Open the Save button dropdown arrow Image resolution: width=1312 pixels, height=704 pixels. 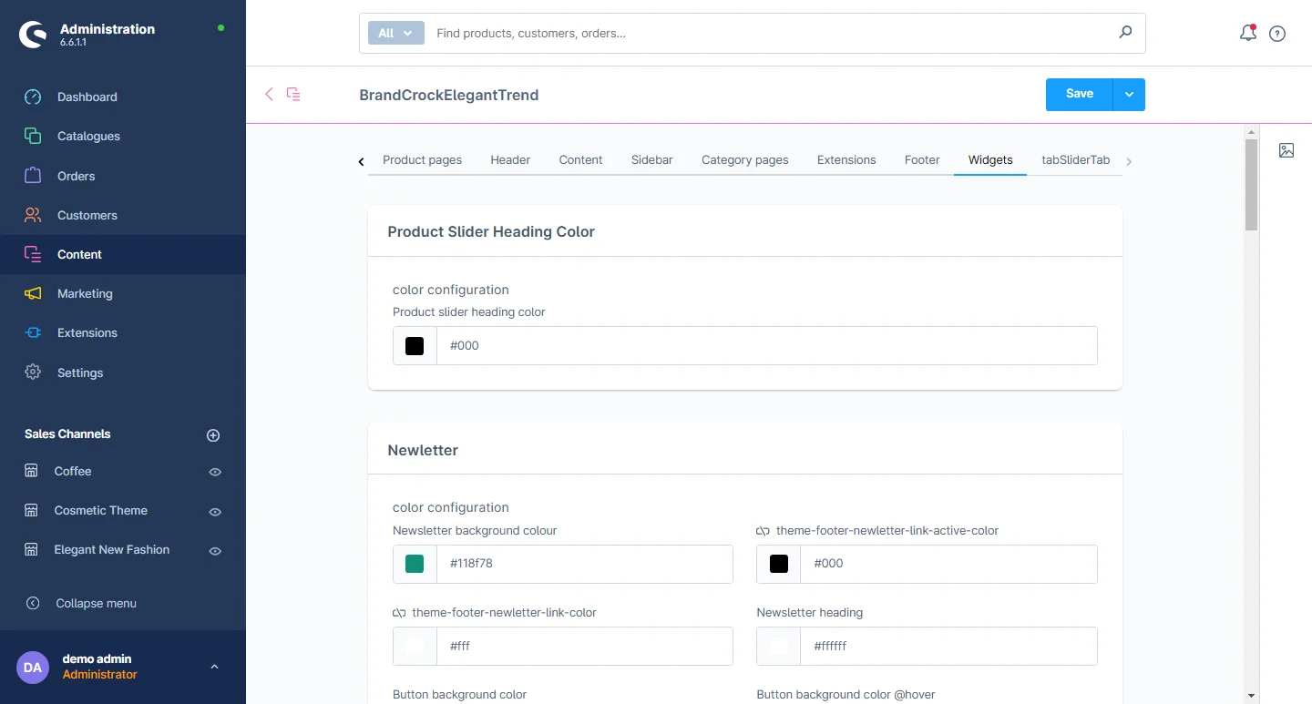1129,95
